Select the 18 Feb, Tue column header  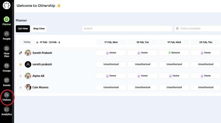click(x=143, y=42)
